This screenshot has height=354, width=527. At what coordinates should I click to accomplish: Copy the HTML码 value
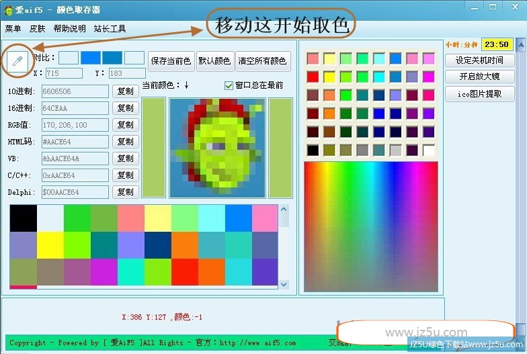(125, 142)
